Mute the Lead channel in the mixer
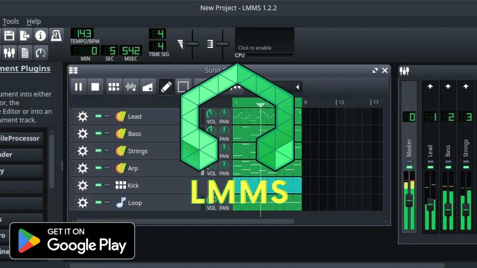The height and width of the screenshot is (268, 477). 430,167
